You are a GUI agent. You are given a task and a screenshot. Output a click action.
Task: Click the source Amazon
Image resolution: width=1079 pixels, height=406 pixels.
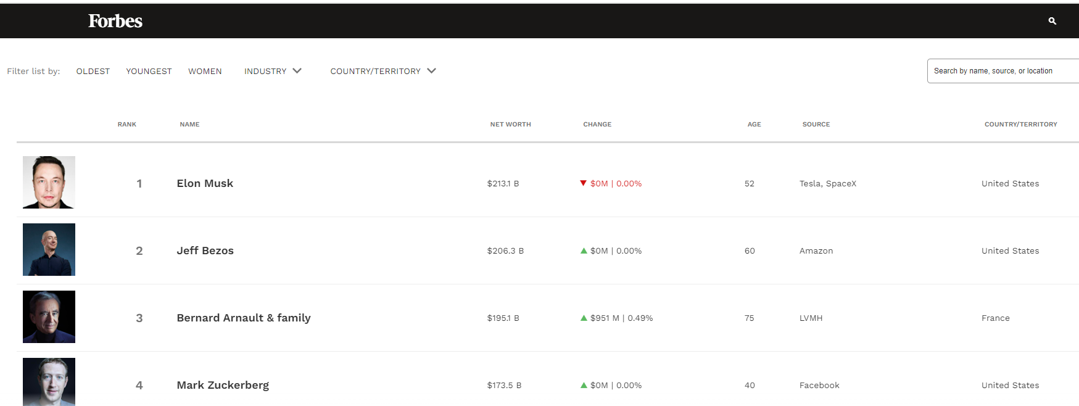[x=816, y=251]
